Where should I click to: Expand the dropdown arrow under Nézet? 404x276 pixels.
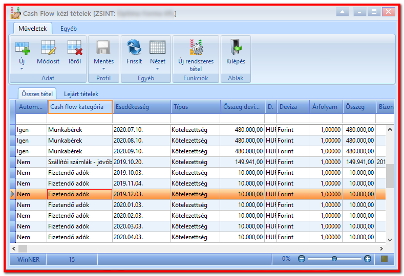(x=157, y=68)
